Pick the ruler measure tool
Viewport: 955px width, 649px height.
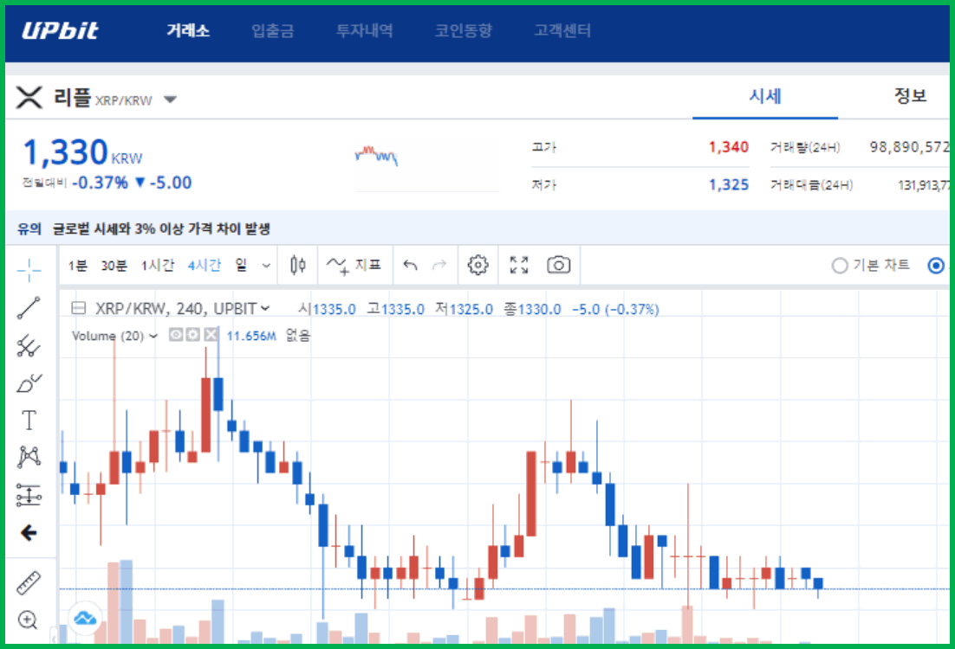[x=29, y=582]
